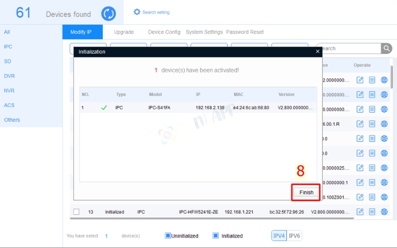Open web globe icon in 0.0000000.1 row

pyautogui.click(x=384, y=183)
